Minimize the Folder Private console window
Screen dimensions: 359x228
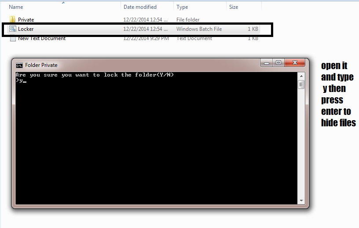pyautogui.click(x=267, y=63)
